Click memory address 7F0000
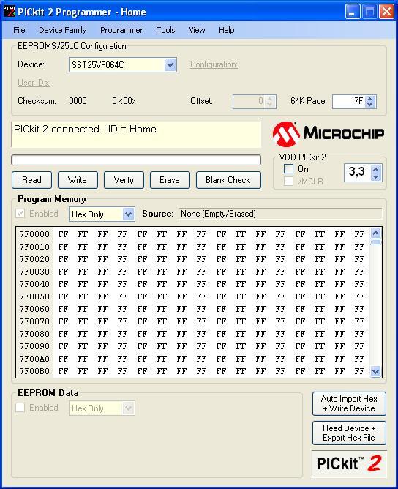398x489 pixels. coord(34,234)
